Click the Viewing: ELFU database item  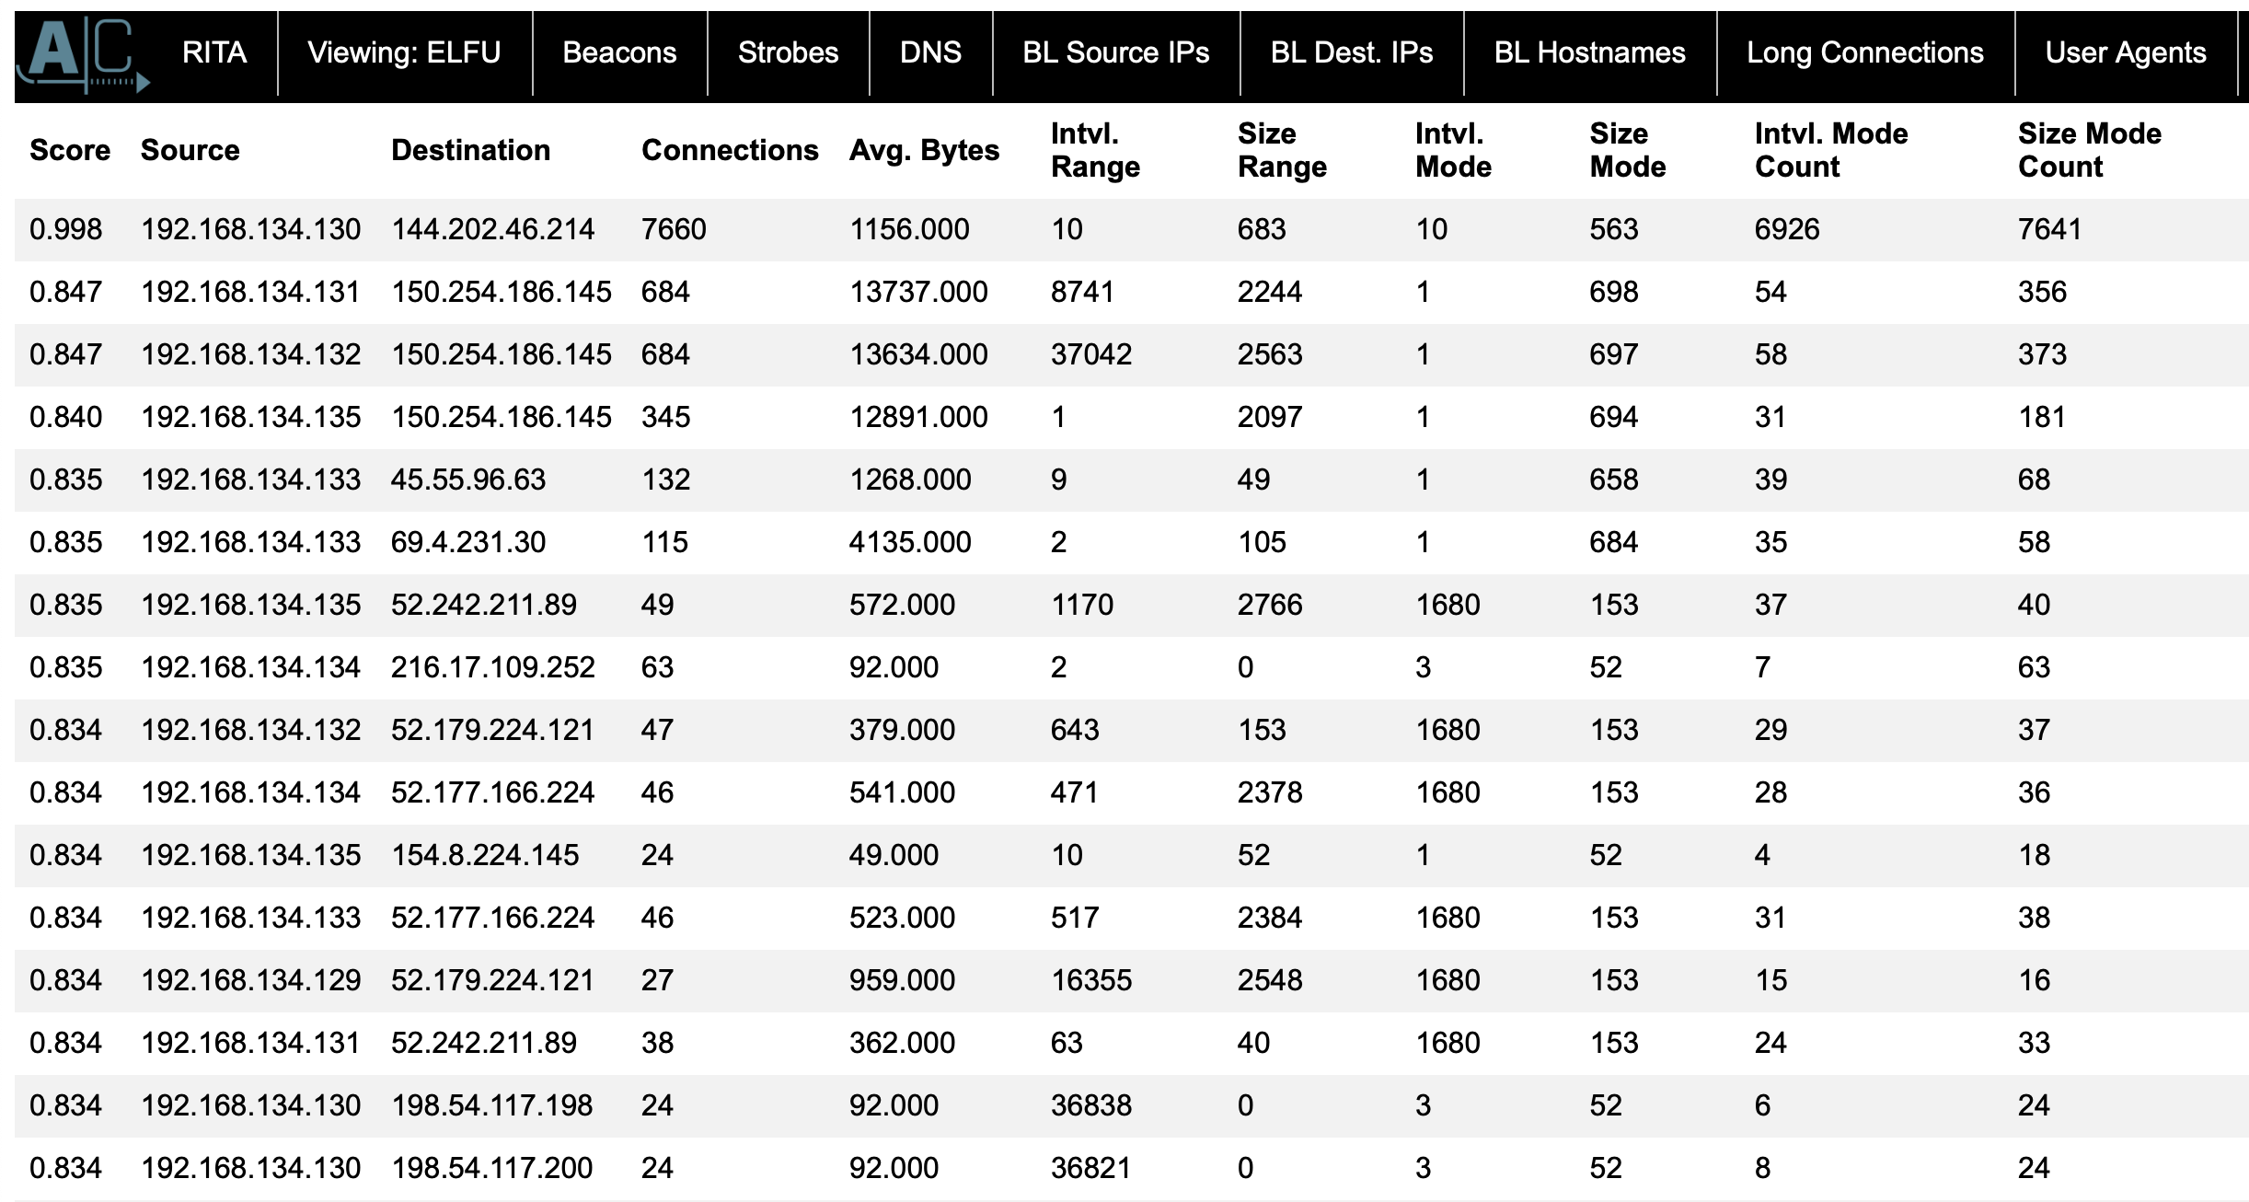click(x=404, y=53)
